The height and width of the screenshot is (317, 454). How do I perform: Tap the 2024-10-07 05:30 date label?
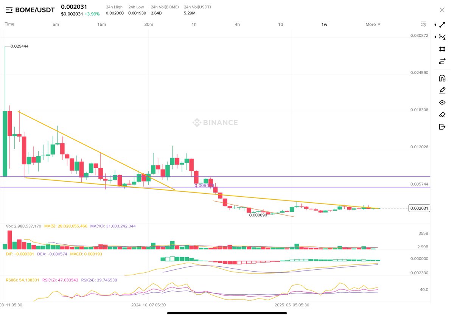[x=148, y=305]
